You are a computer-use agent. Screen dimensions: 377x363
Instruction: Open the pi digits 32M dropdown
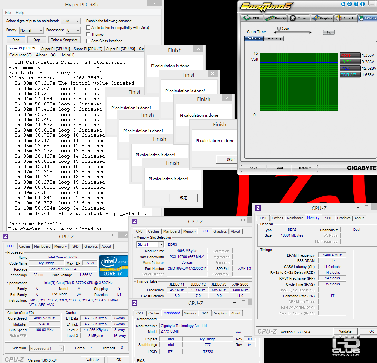pyautogui.click(x=71, y=21)
